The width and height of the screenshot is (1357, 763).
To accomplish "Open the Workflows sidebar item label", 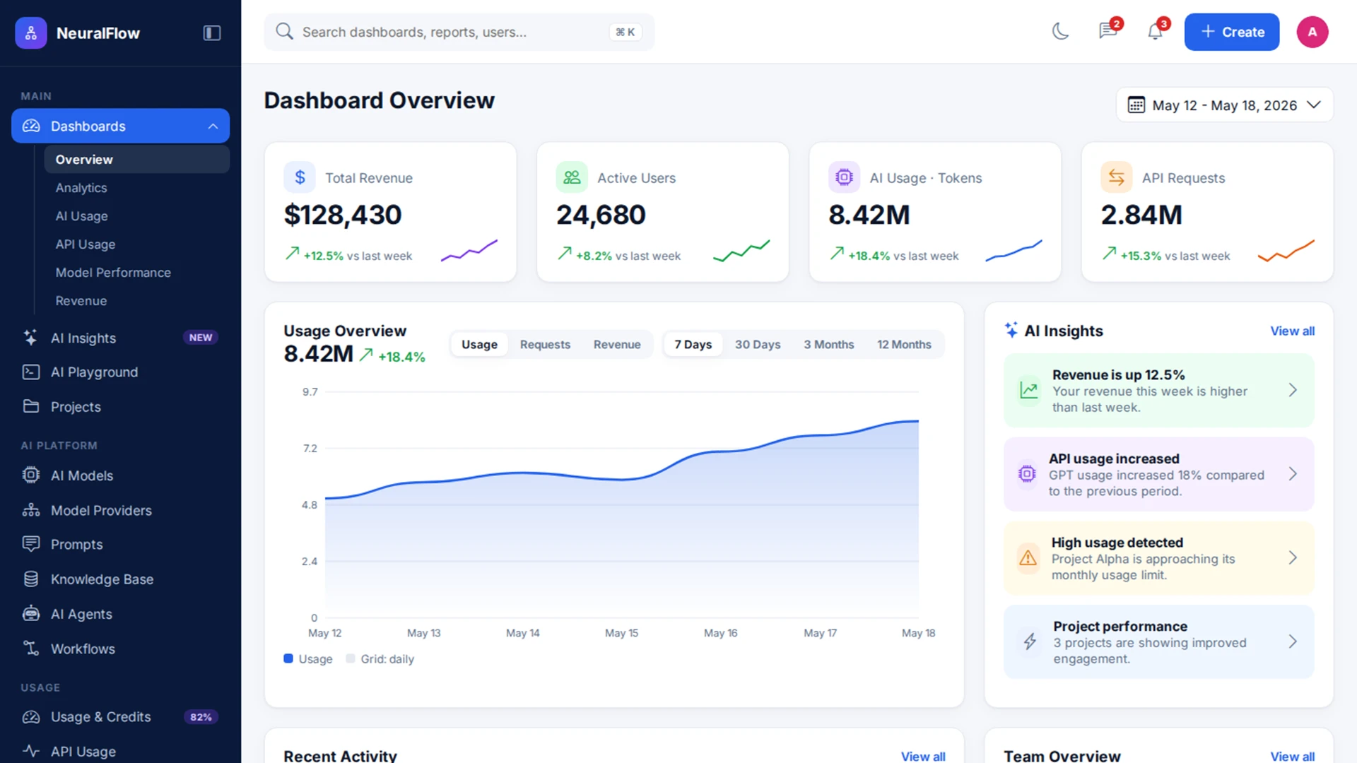I will pos(83,649).
